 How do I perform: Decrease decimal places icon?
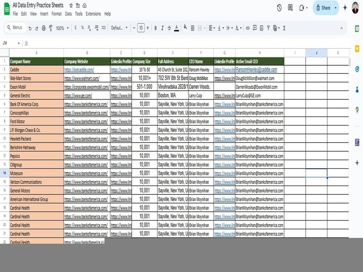[89, 28]
